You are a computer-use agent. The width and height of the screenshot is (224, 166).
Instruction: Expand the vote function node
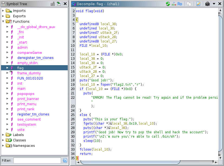[7, 130]
